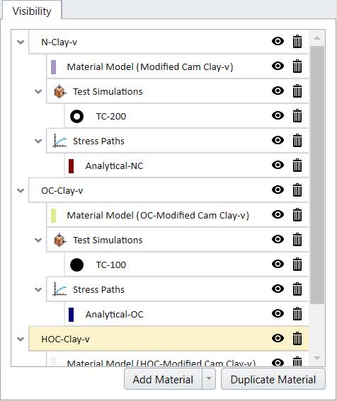
Task: Toggle eye icon for Modified Cam Clay-v model
Action: (278, 66)
